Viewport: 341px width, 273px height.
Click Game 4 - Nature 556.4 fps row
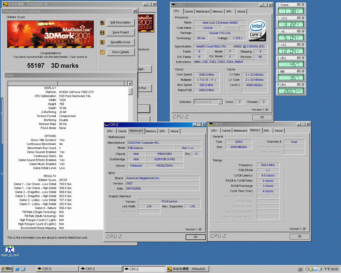[x=53, y=208]
